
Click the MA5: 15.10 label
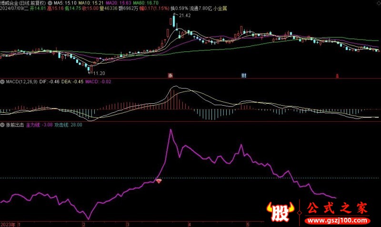[x=65, y=3]
